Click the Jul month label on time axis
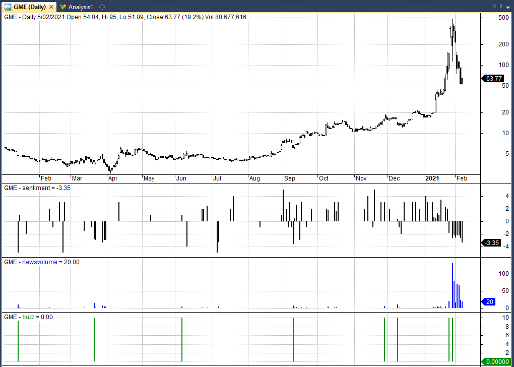This screenshot has width=514, height=367. click(217, 178)
